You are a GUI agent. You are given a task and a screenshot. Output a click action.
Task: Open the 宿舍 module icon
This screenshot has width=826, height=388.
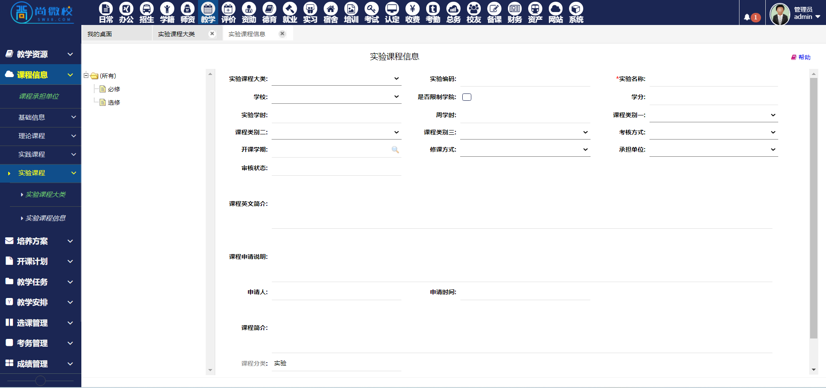click(331, 12)
